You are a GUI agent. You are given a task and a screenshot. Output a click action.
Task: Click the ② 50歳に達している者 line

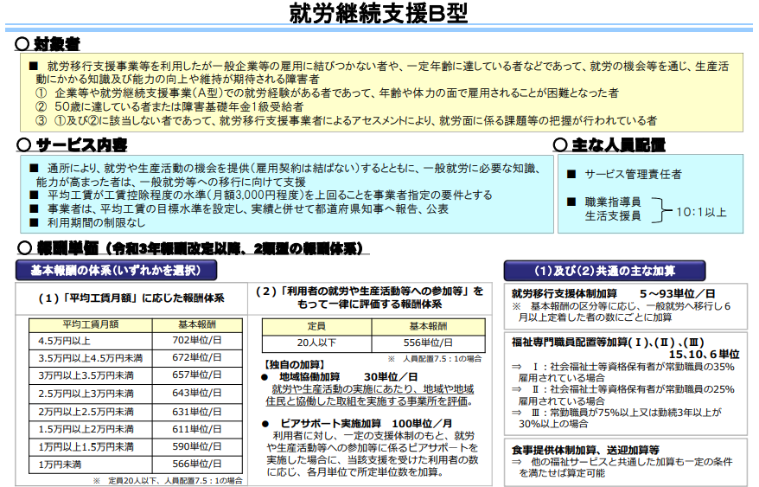(x=169, y=106)
